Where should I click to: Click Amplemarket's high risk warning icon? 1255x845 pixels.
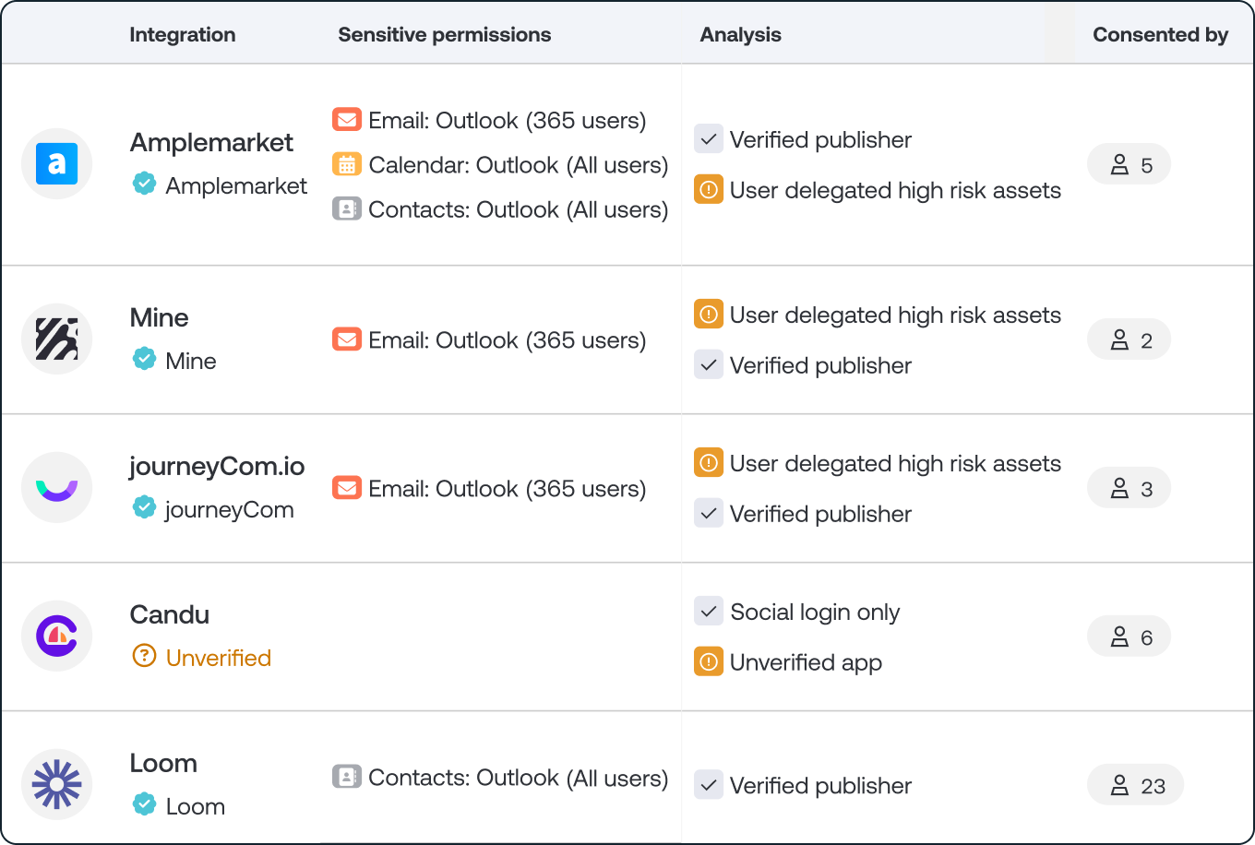(x=709, y=190)
